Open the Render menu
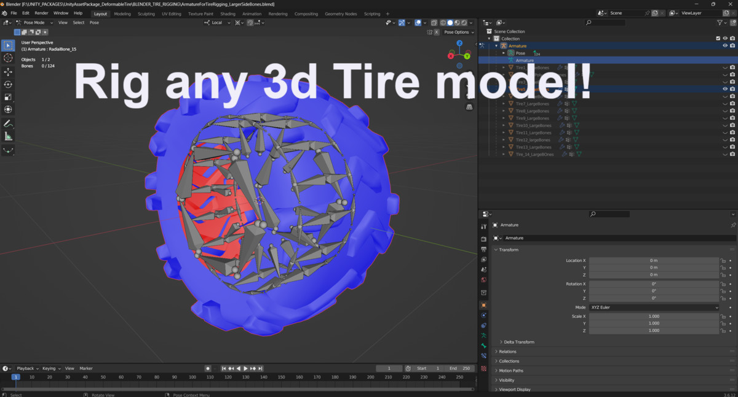 [x=41, y=13]
